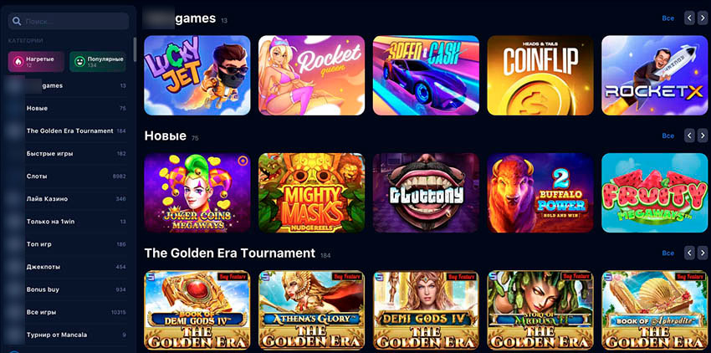Click Все link for Новые section

pos(668,136)
